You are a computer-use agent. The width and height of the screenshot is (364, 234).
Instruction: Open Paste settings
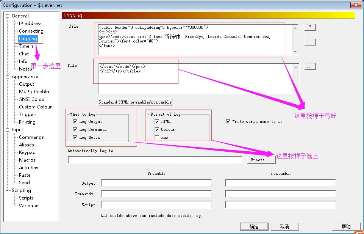25,175
